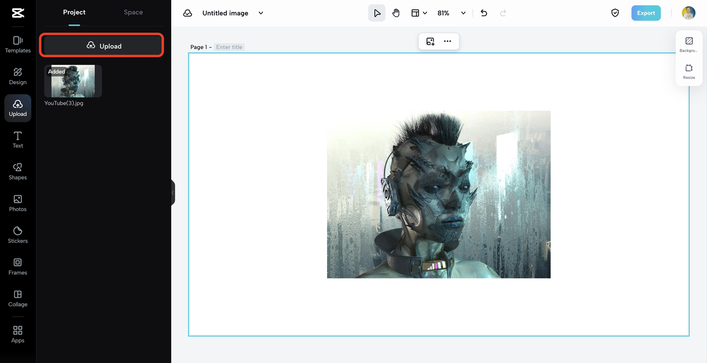Click the Export button
This screenshot has width=707, height=363.
[646, 13]
